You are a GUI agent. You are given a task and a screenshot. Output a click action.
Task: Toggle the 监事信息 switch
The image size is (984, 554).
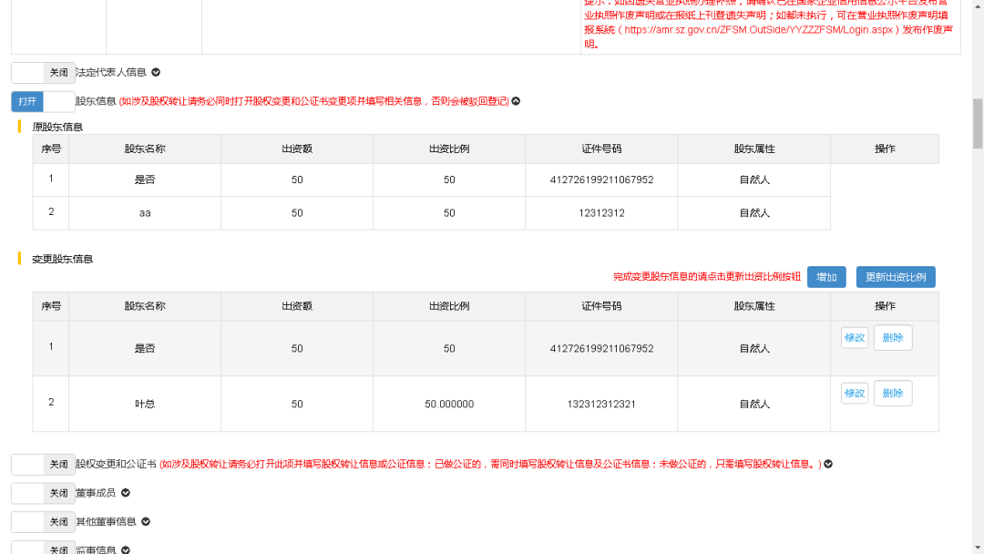click(44, 548)
